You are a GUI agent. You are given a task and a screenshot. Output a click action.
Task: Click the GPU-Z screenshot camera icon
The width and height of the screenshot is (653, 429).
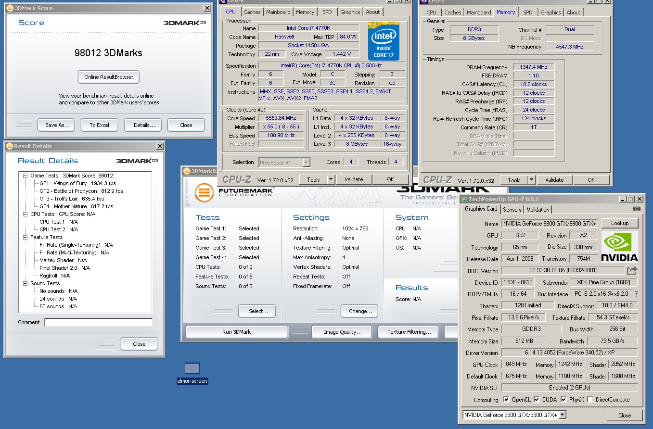point(637,209)
